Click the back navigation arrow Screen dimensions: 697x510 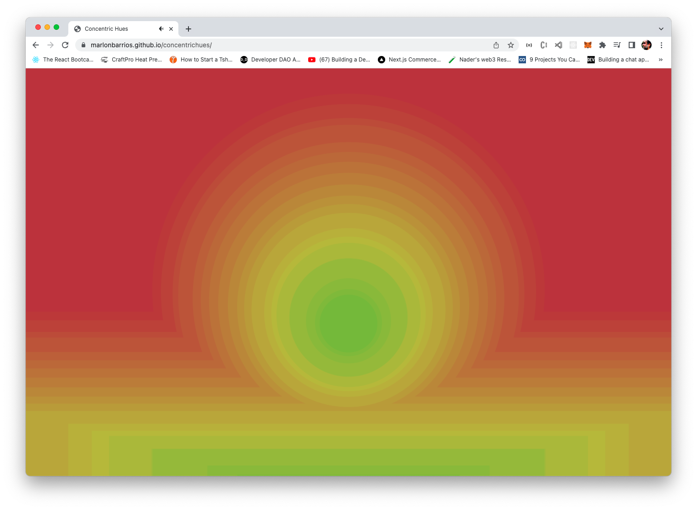[x=35, y=45]
